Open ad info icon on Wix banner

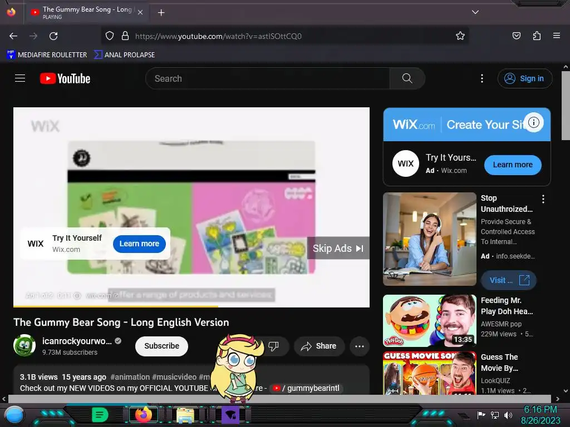coord(533,122)
